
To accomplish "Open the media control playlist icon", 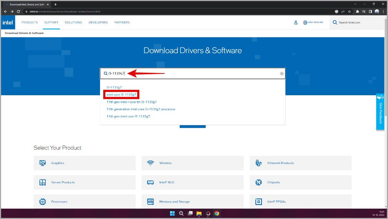I will pos(364,12).
